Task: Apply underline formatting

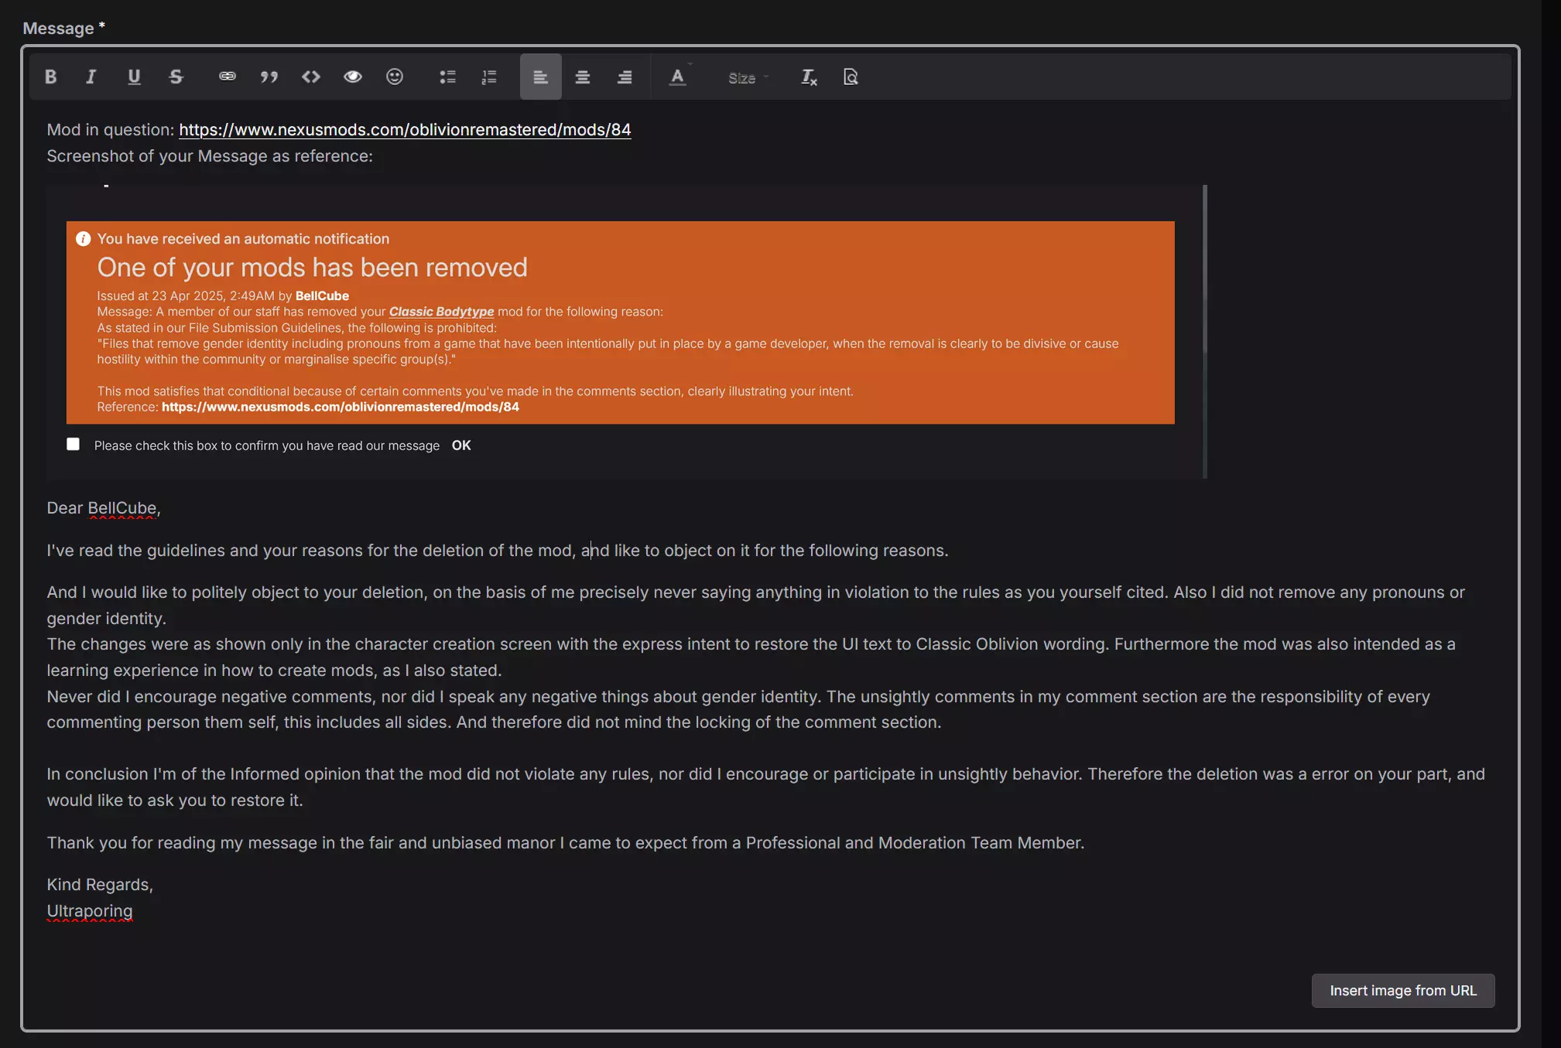Action: [x=134, y=77]
